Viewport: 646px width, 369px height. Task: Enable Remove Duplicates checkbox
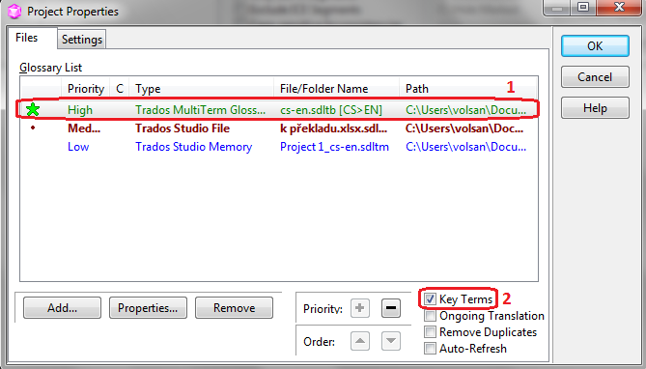click(x=430, y=332)
